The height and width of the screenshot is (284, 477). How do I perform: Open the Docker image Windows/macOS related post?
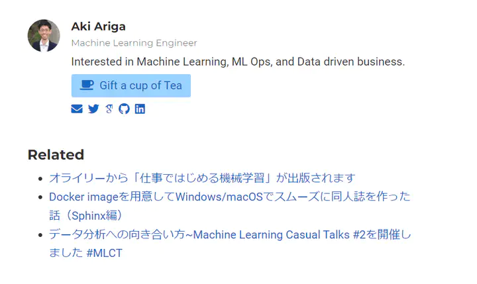click(x=230, y=206)
